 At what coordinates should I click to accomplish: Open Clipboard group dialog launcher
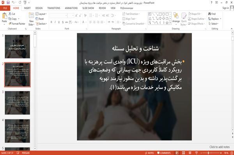point(26,29)
